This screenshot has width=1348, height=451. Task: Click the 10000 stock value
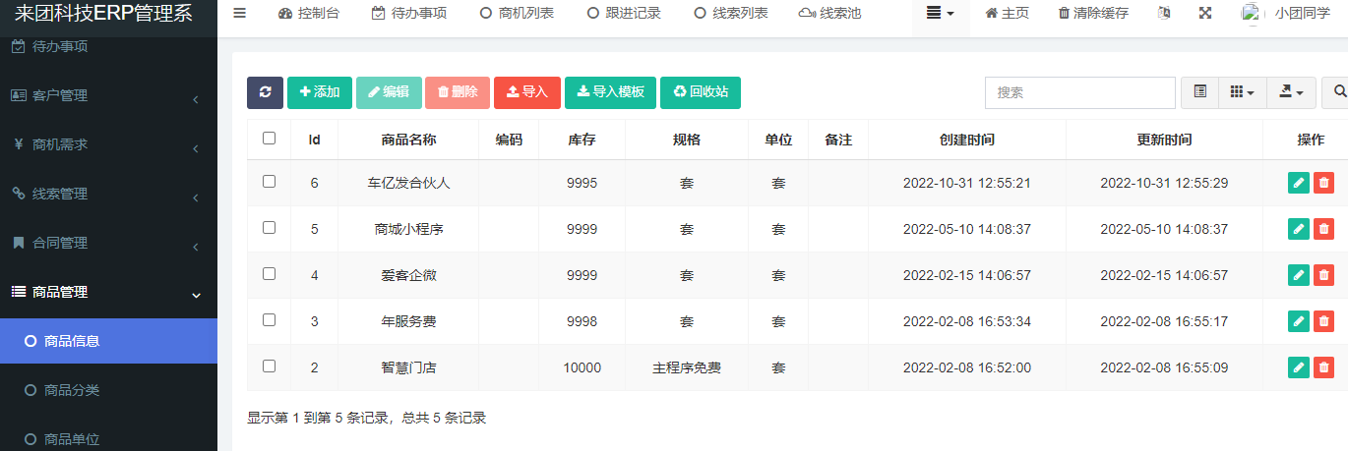click(x=582, y=367)
